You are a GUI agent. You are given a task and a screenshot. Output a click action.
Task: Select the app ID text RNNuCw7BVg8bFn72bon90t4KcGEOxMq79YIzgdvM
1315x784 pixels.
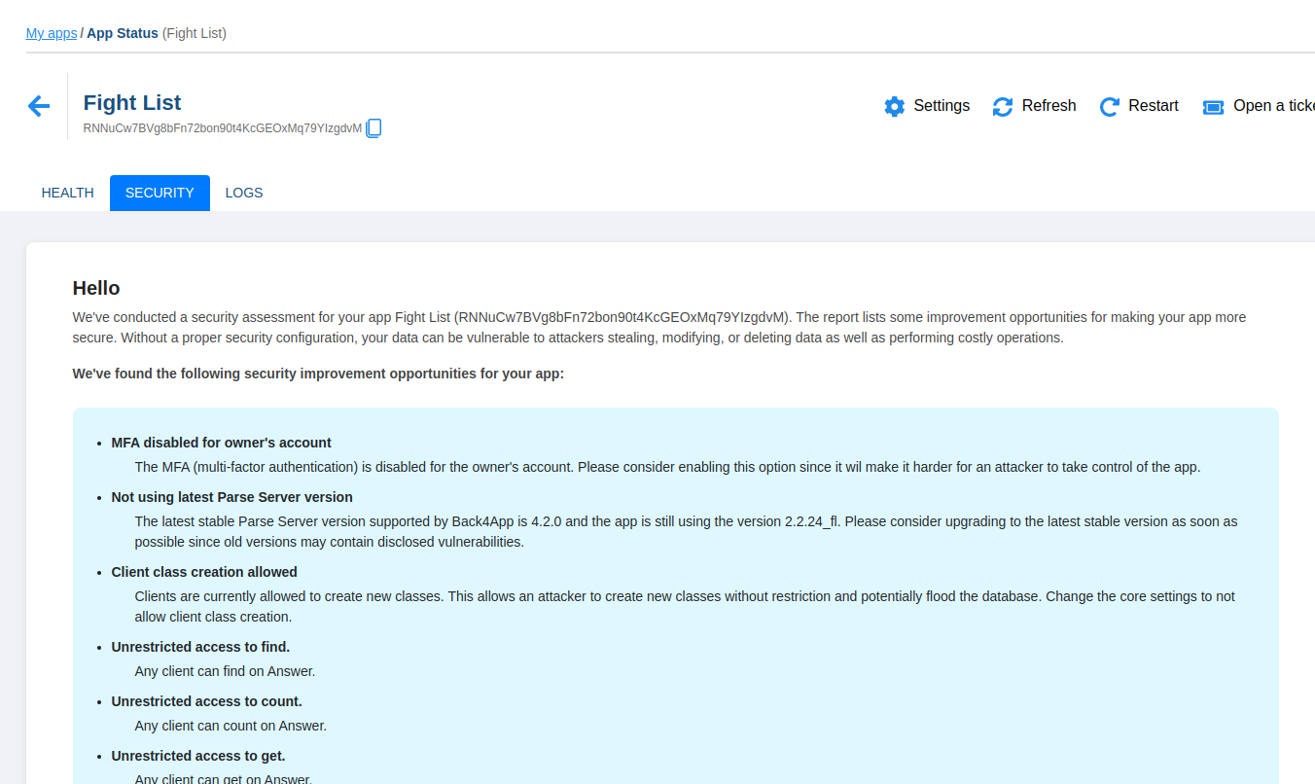point(223,128)
